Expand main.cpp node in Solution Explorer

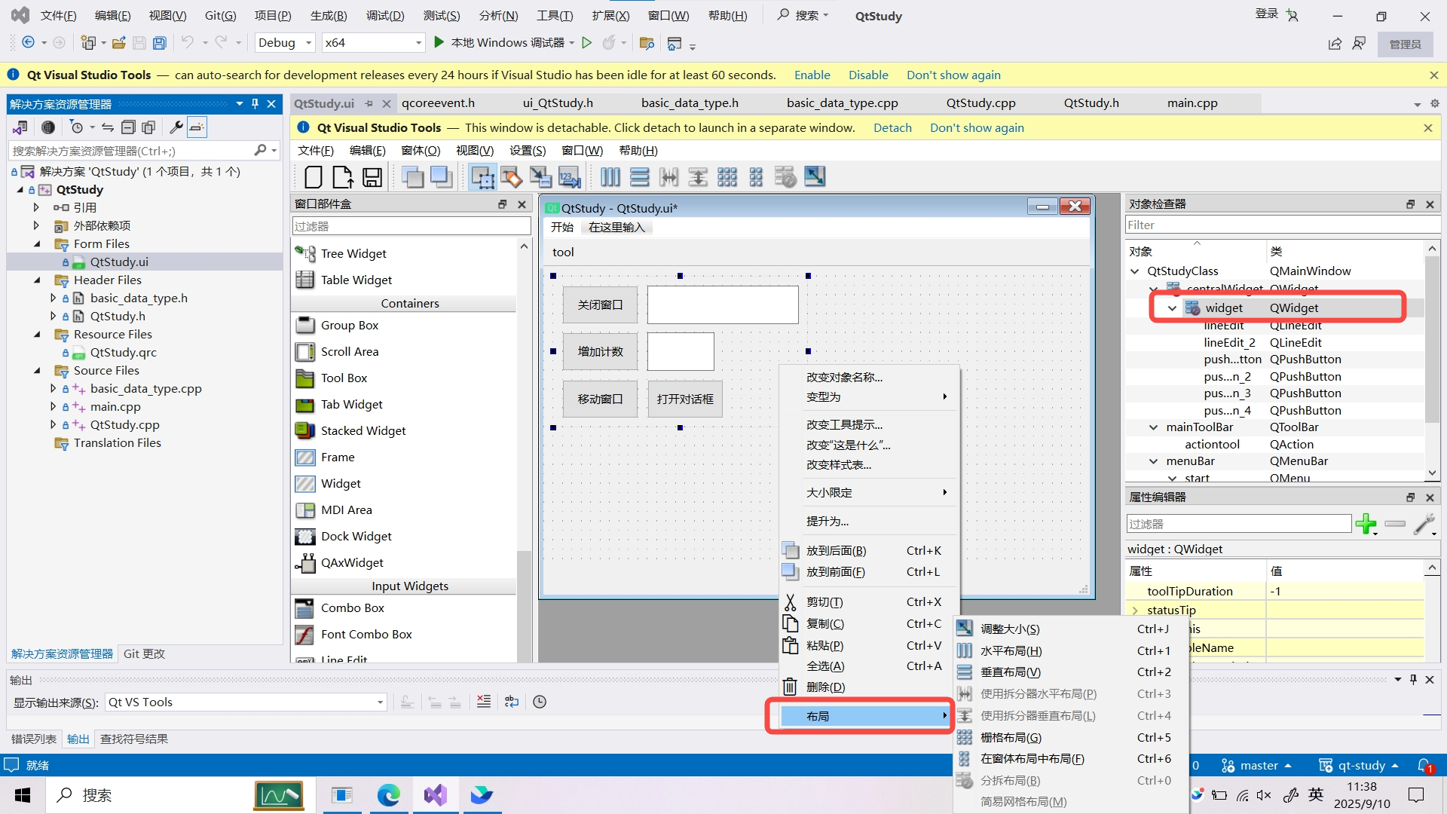pyautogui.click(x=53, y=406)
